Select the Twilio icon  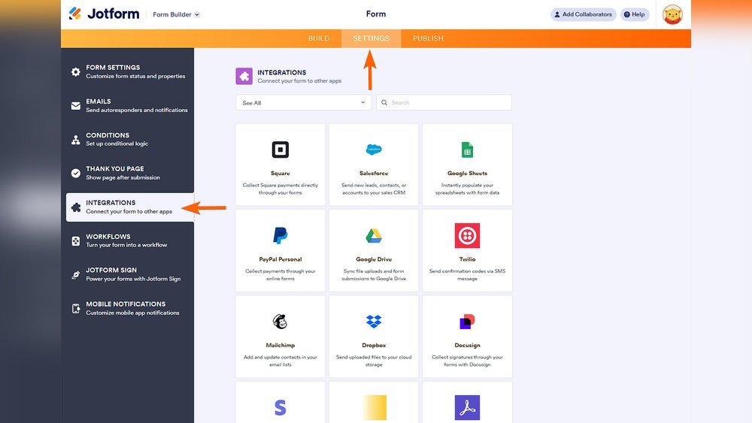pyautogui.click(x=467, y=236)
